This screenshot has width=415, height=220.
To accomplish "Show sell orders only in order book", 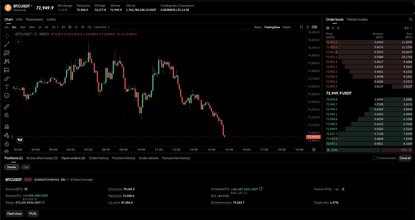I will click(x=333, y=28).
